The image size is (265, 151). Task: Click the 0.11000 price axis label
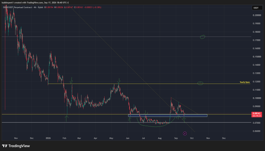coord(257,90)
